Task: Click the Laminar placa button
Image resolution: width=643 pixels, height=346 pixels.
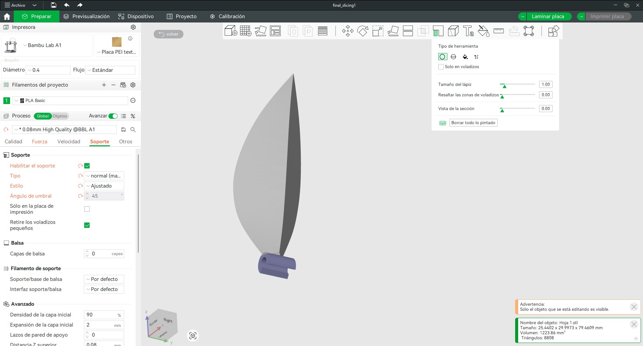Action: (x=548, y=16)
